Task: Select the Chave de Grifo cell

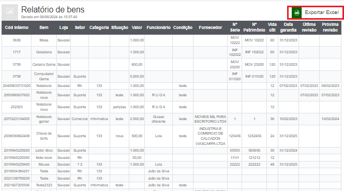Action: click(44, 136)
